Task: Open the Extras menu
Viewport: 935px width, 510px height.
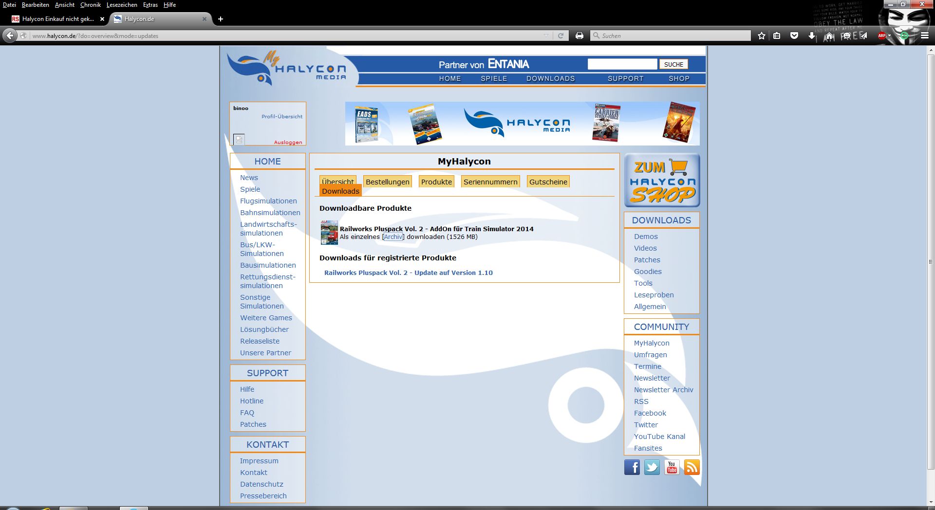Action: tap(150, 5)
